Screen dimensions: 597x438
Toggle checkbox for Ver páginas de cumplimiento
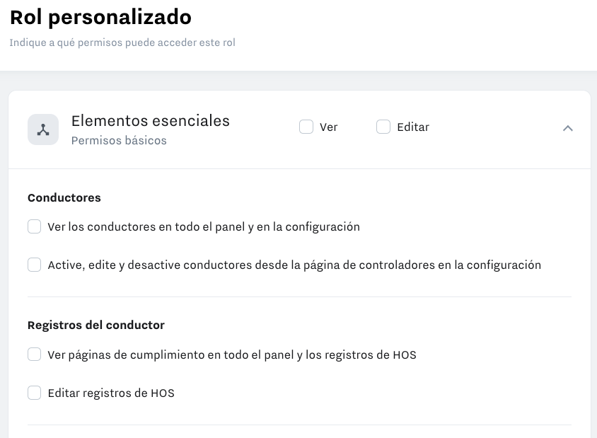[x=34, y=354]
